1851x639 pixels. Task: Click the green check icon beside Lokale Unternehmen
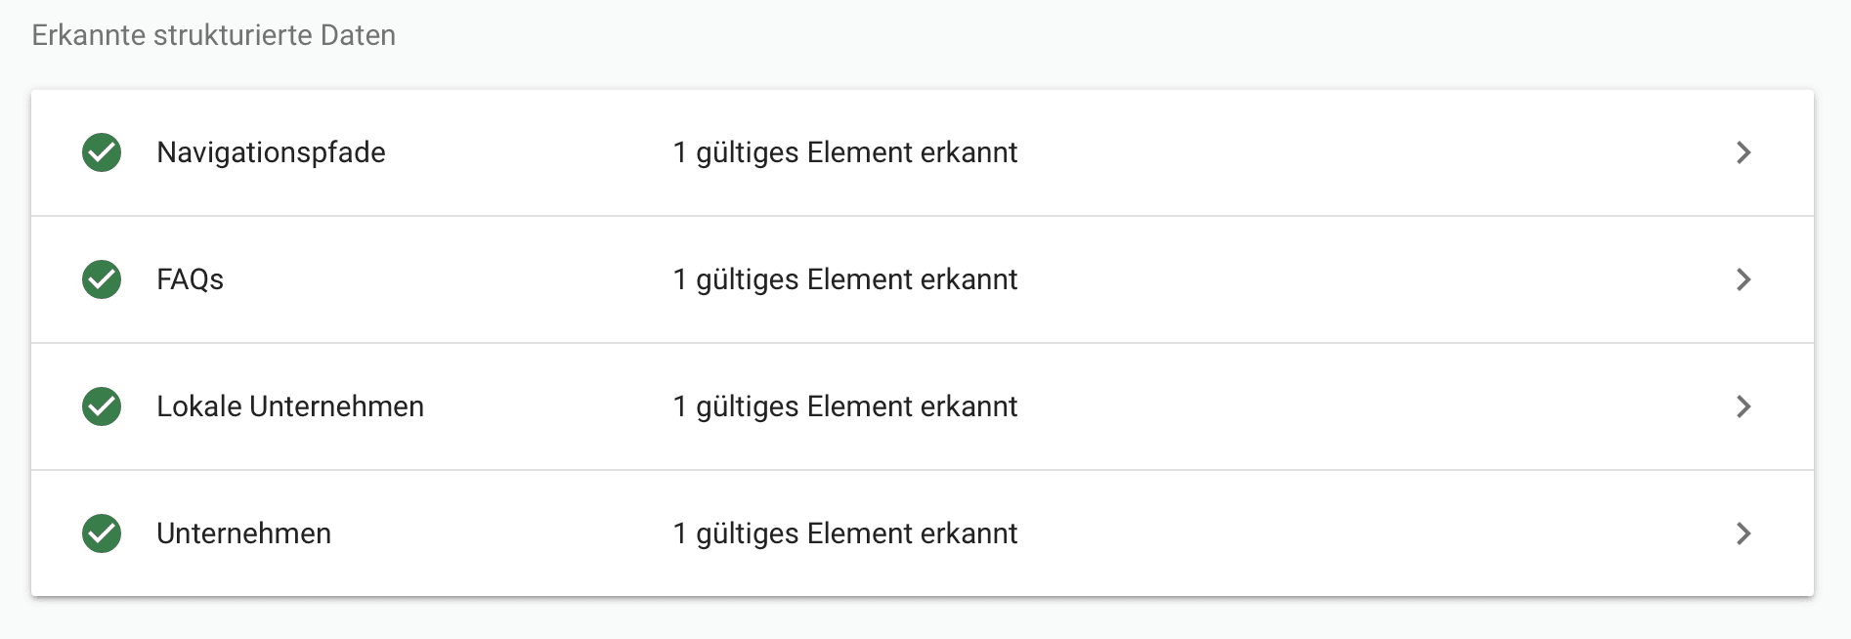pyautogui.click(x=101, y=406)
